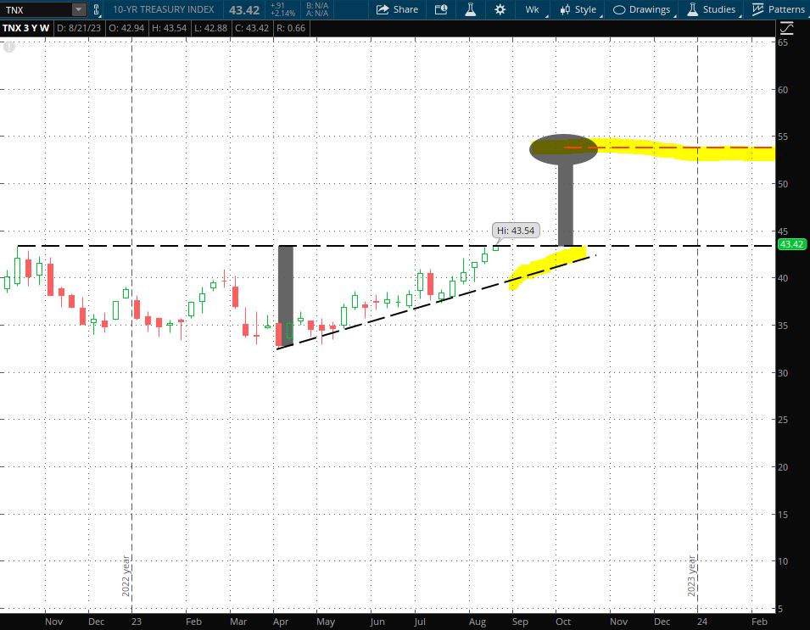The width and height of the screenshot is (810, 630).
Task: Click the D: 8/21/23 date readout
Action: pos(79,28)
